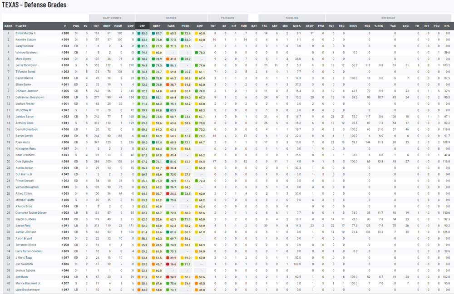This screenshot has height=295, width=454.
Task: Click the PLAYER column header
Action: (21, 26)
